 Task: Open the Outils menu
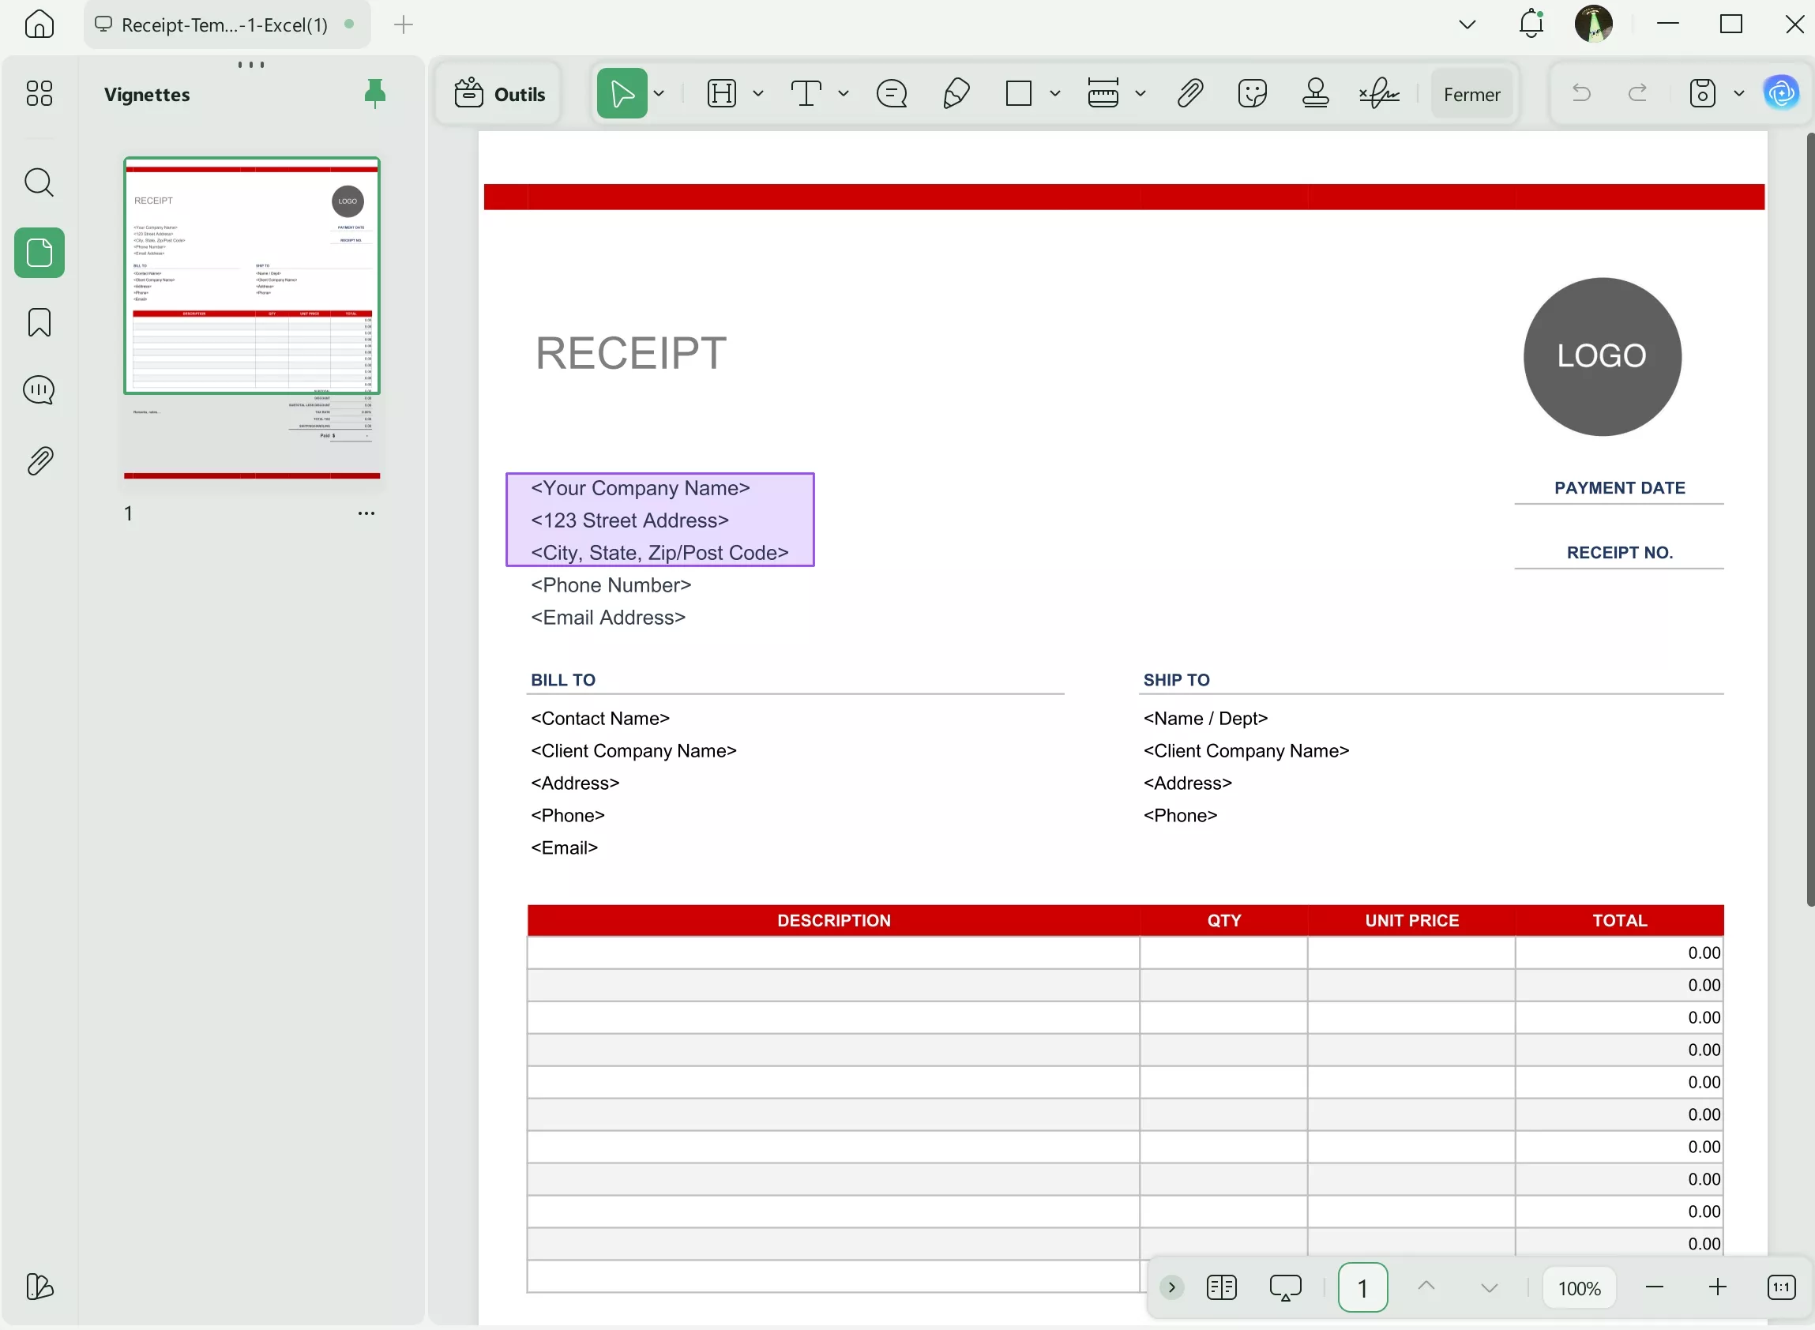tap(499, 94)
